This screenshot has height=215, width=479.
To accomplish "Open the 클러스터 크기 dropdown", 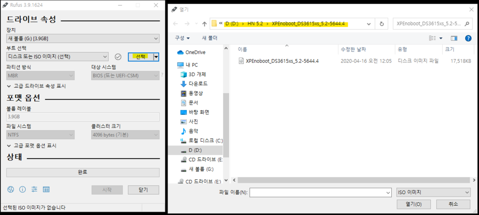I will pyautogui.click(x=125, y=135).
